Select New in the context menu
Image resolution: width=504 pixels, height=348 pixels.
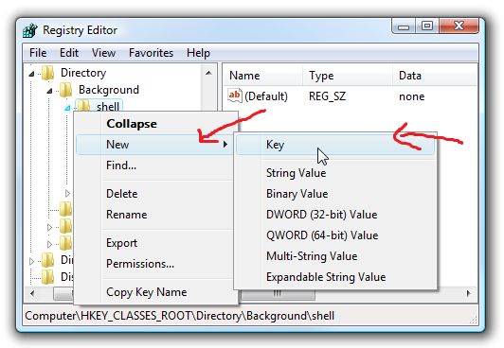[154, 145]
